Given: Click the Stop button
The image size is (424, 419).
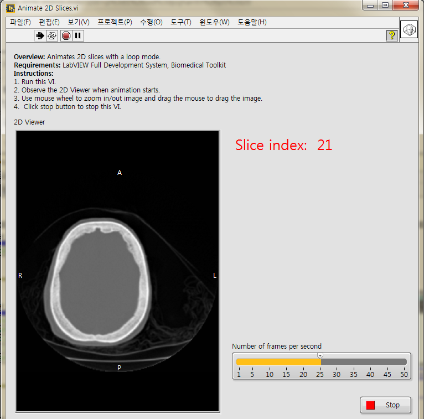Looking at the screenshot, I should tap(385, 405).
